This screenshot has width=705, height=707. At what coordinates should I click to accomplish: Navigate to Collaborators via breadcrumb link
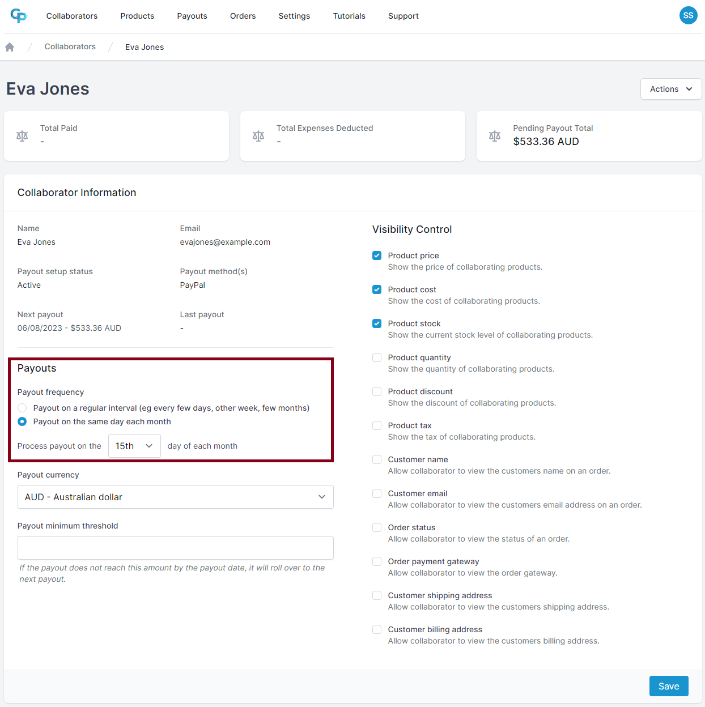tap(70, 46)
